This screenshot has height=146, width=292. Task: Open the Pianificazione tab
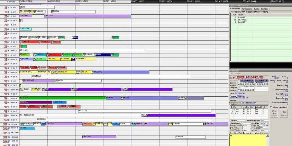tap(247, 9)
